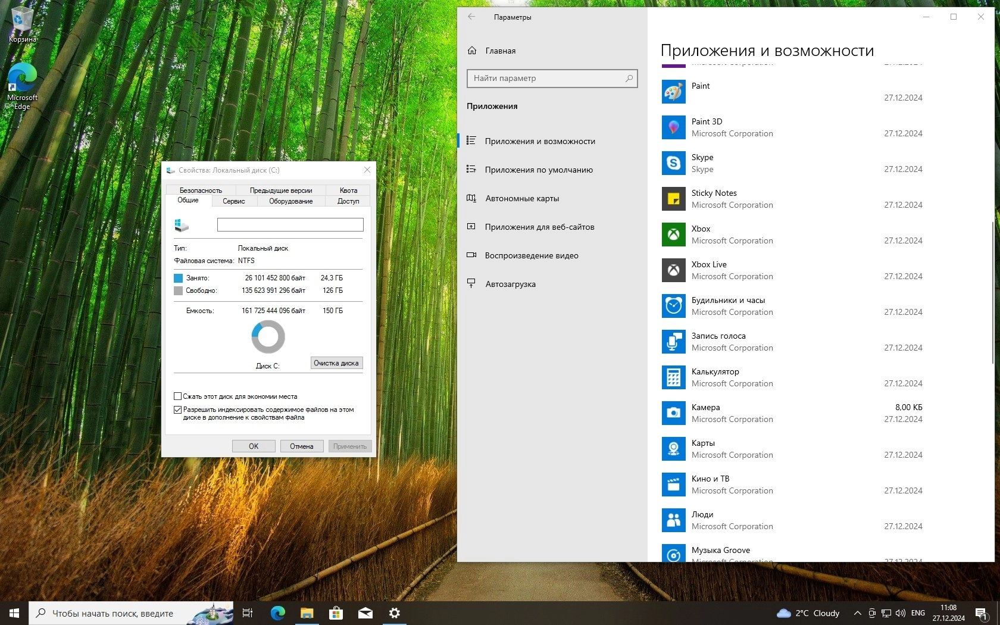
Task: Switch to the Сервис tab
Action: click(x=233, y=201)
